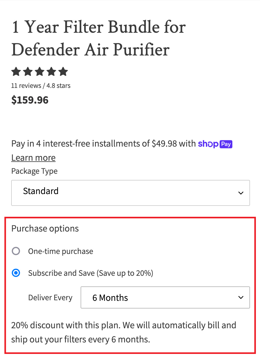The height and width of the screenshot is (361, 260).
Task: Select the Subscribe and Save radio button
Action: coord(16,273)
